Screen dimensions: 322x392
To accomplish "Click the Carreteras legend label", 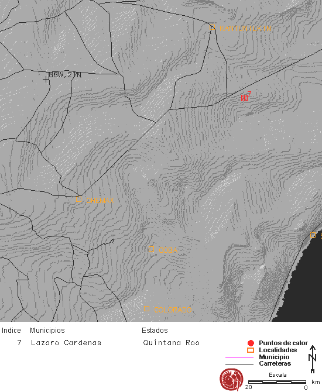I will point(275,363).
